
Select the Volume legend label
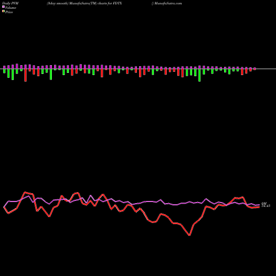10,8
